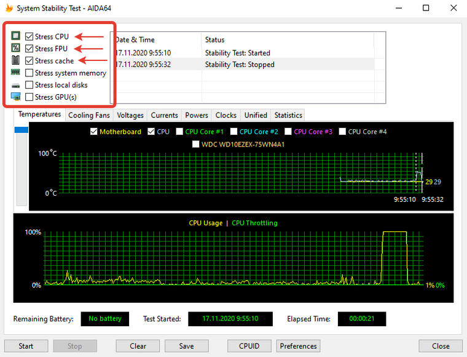Open the Powers tab
This screenshot has width=467, height=357.
tap(197, 115)
